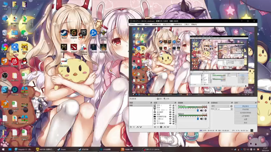Select the NBA 2K22 desktop shortcut
271x152 pixels.
point(64,62)
